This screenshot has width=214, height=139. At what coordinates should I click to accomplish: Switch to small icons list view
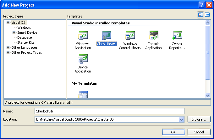pos(207,15)
